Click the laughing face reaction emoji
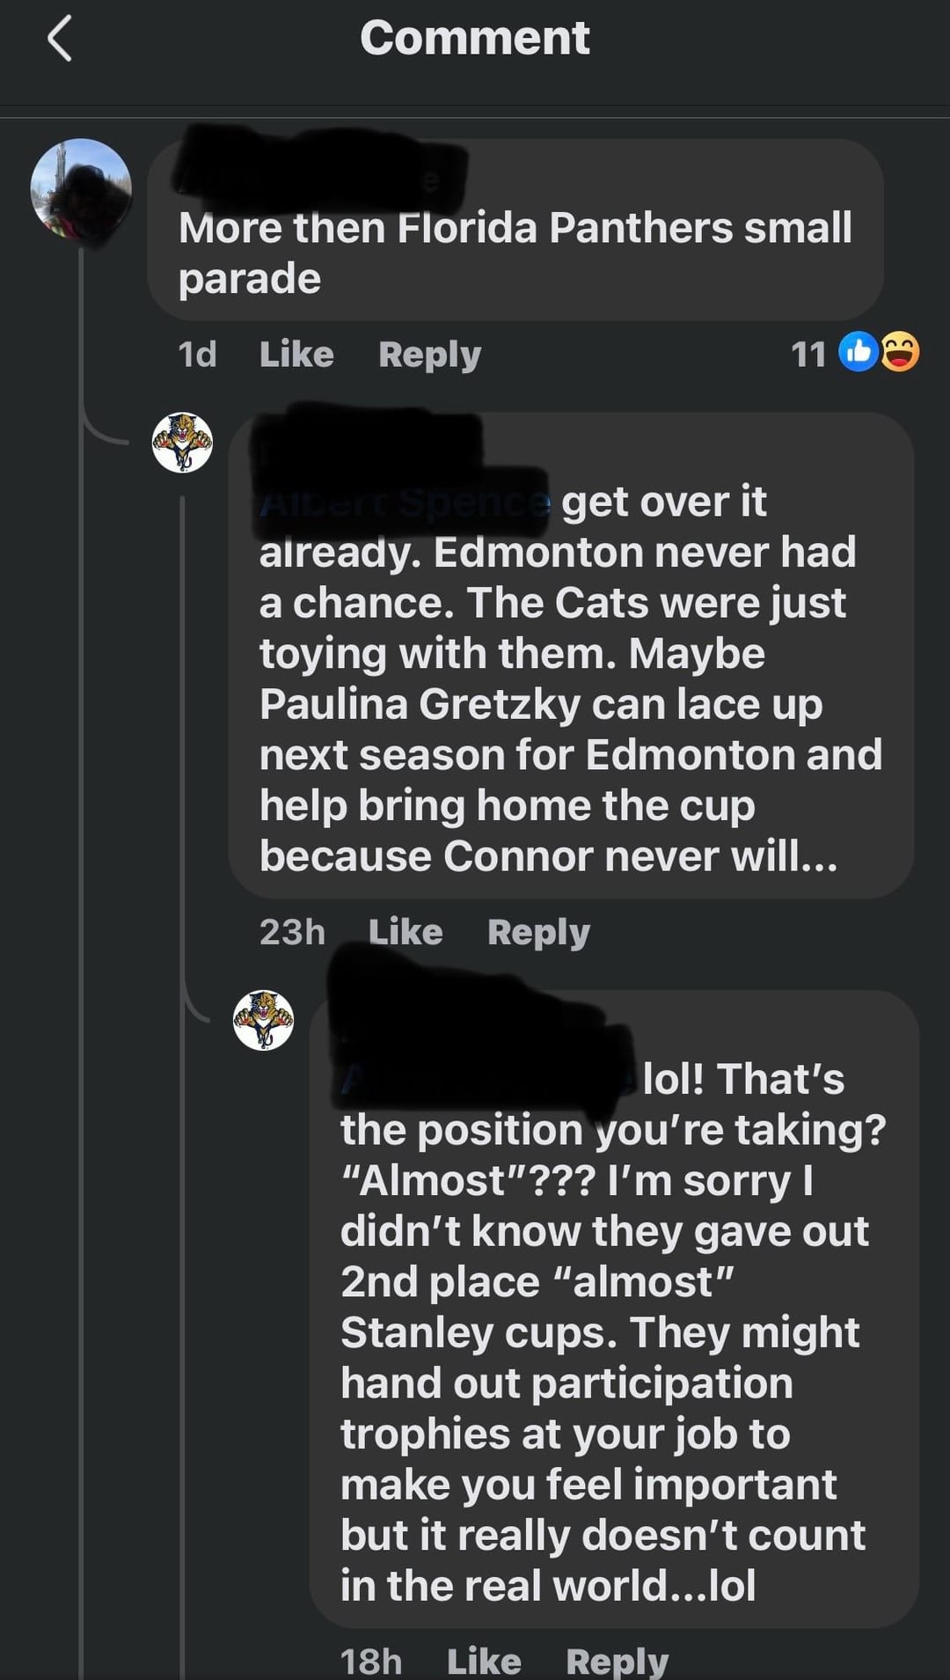 900,352
